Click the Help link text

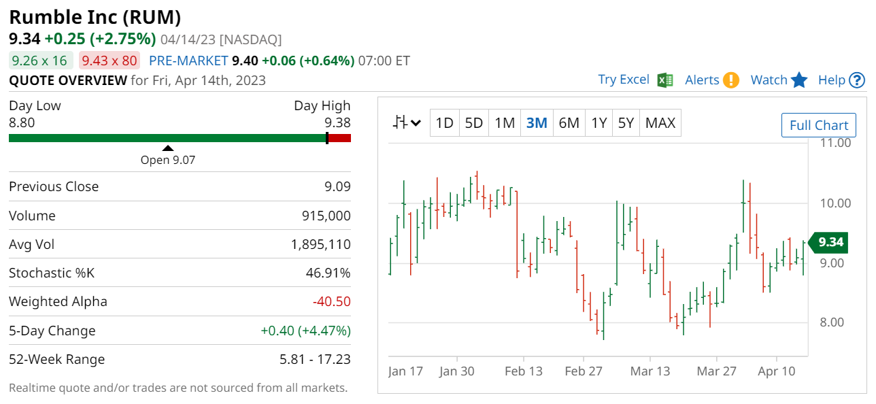pyautogui.click(x=831, y=80)
